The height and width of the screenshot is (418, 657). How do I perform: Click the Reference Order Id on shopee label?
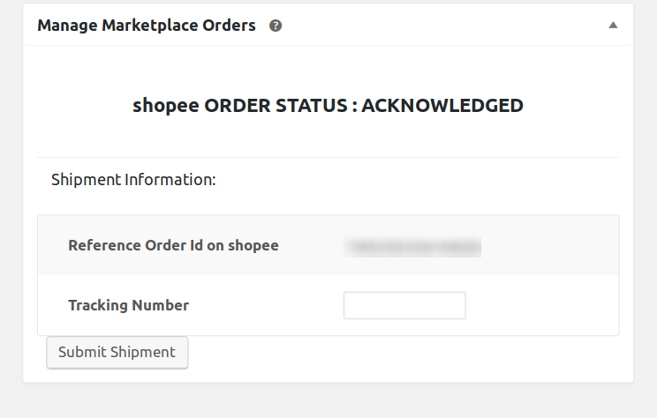pos(173,246)
